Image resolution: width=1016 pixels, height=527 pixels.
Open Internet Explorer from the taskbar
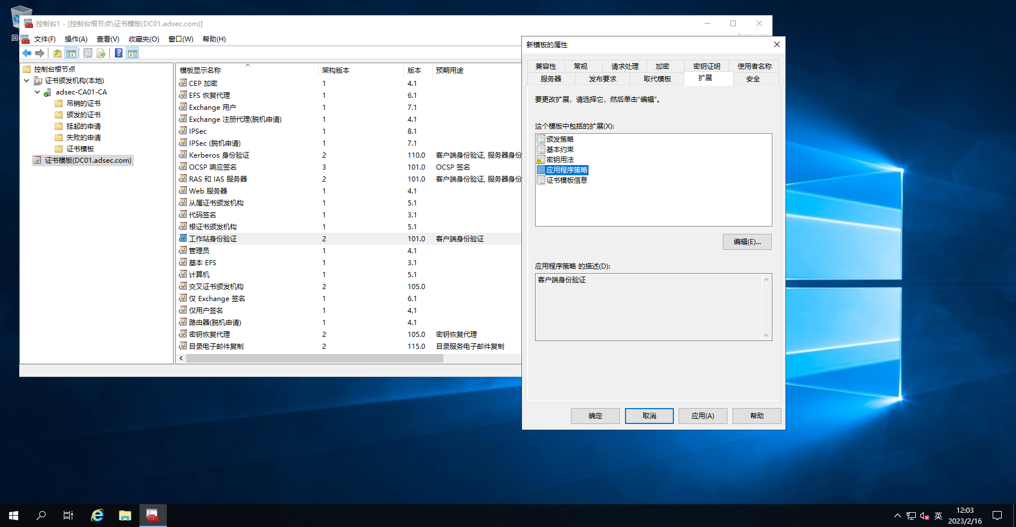97,516
